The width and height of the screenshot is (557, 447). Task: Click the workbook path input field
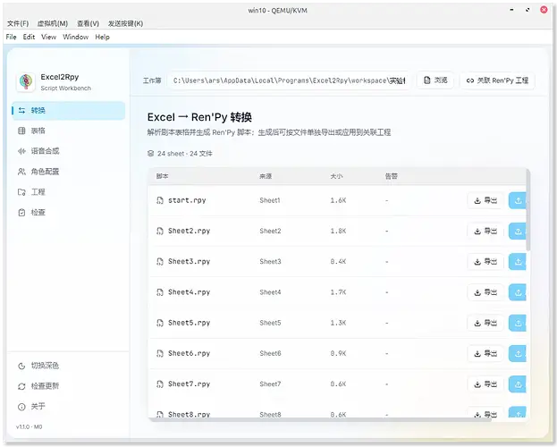pyautogui.click(x=289, y=80)
